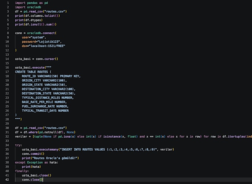The width and height of the screenshot is (252, 184).
Task: Click line number 42 in the gutter
Action: (x=7, y=180)
